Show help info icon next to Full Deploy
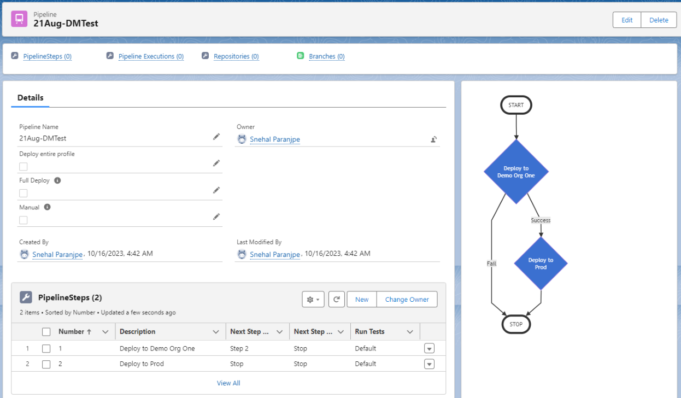 click(57, 180)
